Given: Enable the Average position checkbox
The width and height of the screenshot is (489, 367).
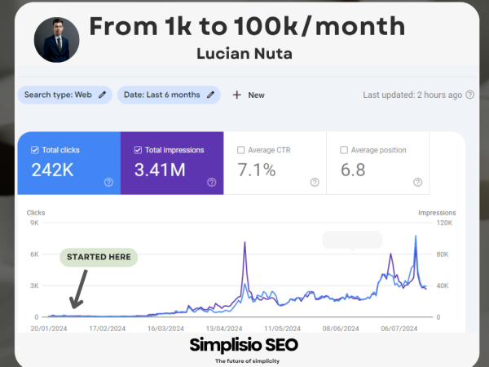Looking at the screenshot, I should pos(344,150).
